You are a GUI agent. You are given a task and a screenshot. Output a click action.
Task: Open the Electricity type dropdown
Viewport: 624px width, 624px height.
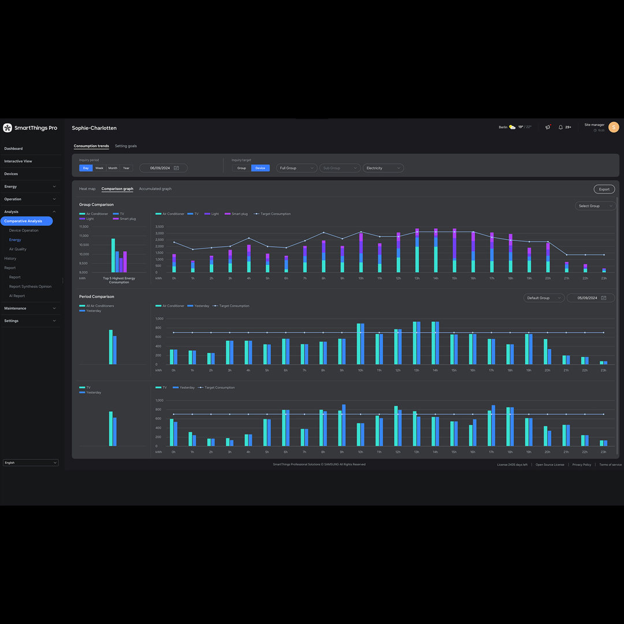click(x=383, y=168)
